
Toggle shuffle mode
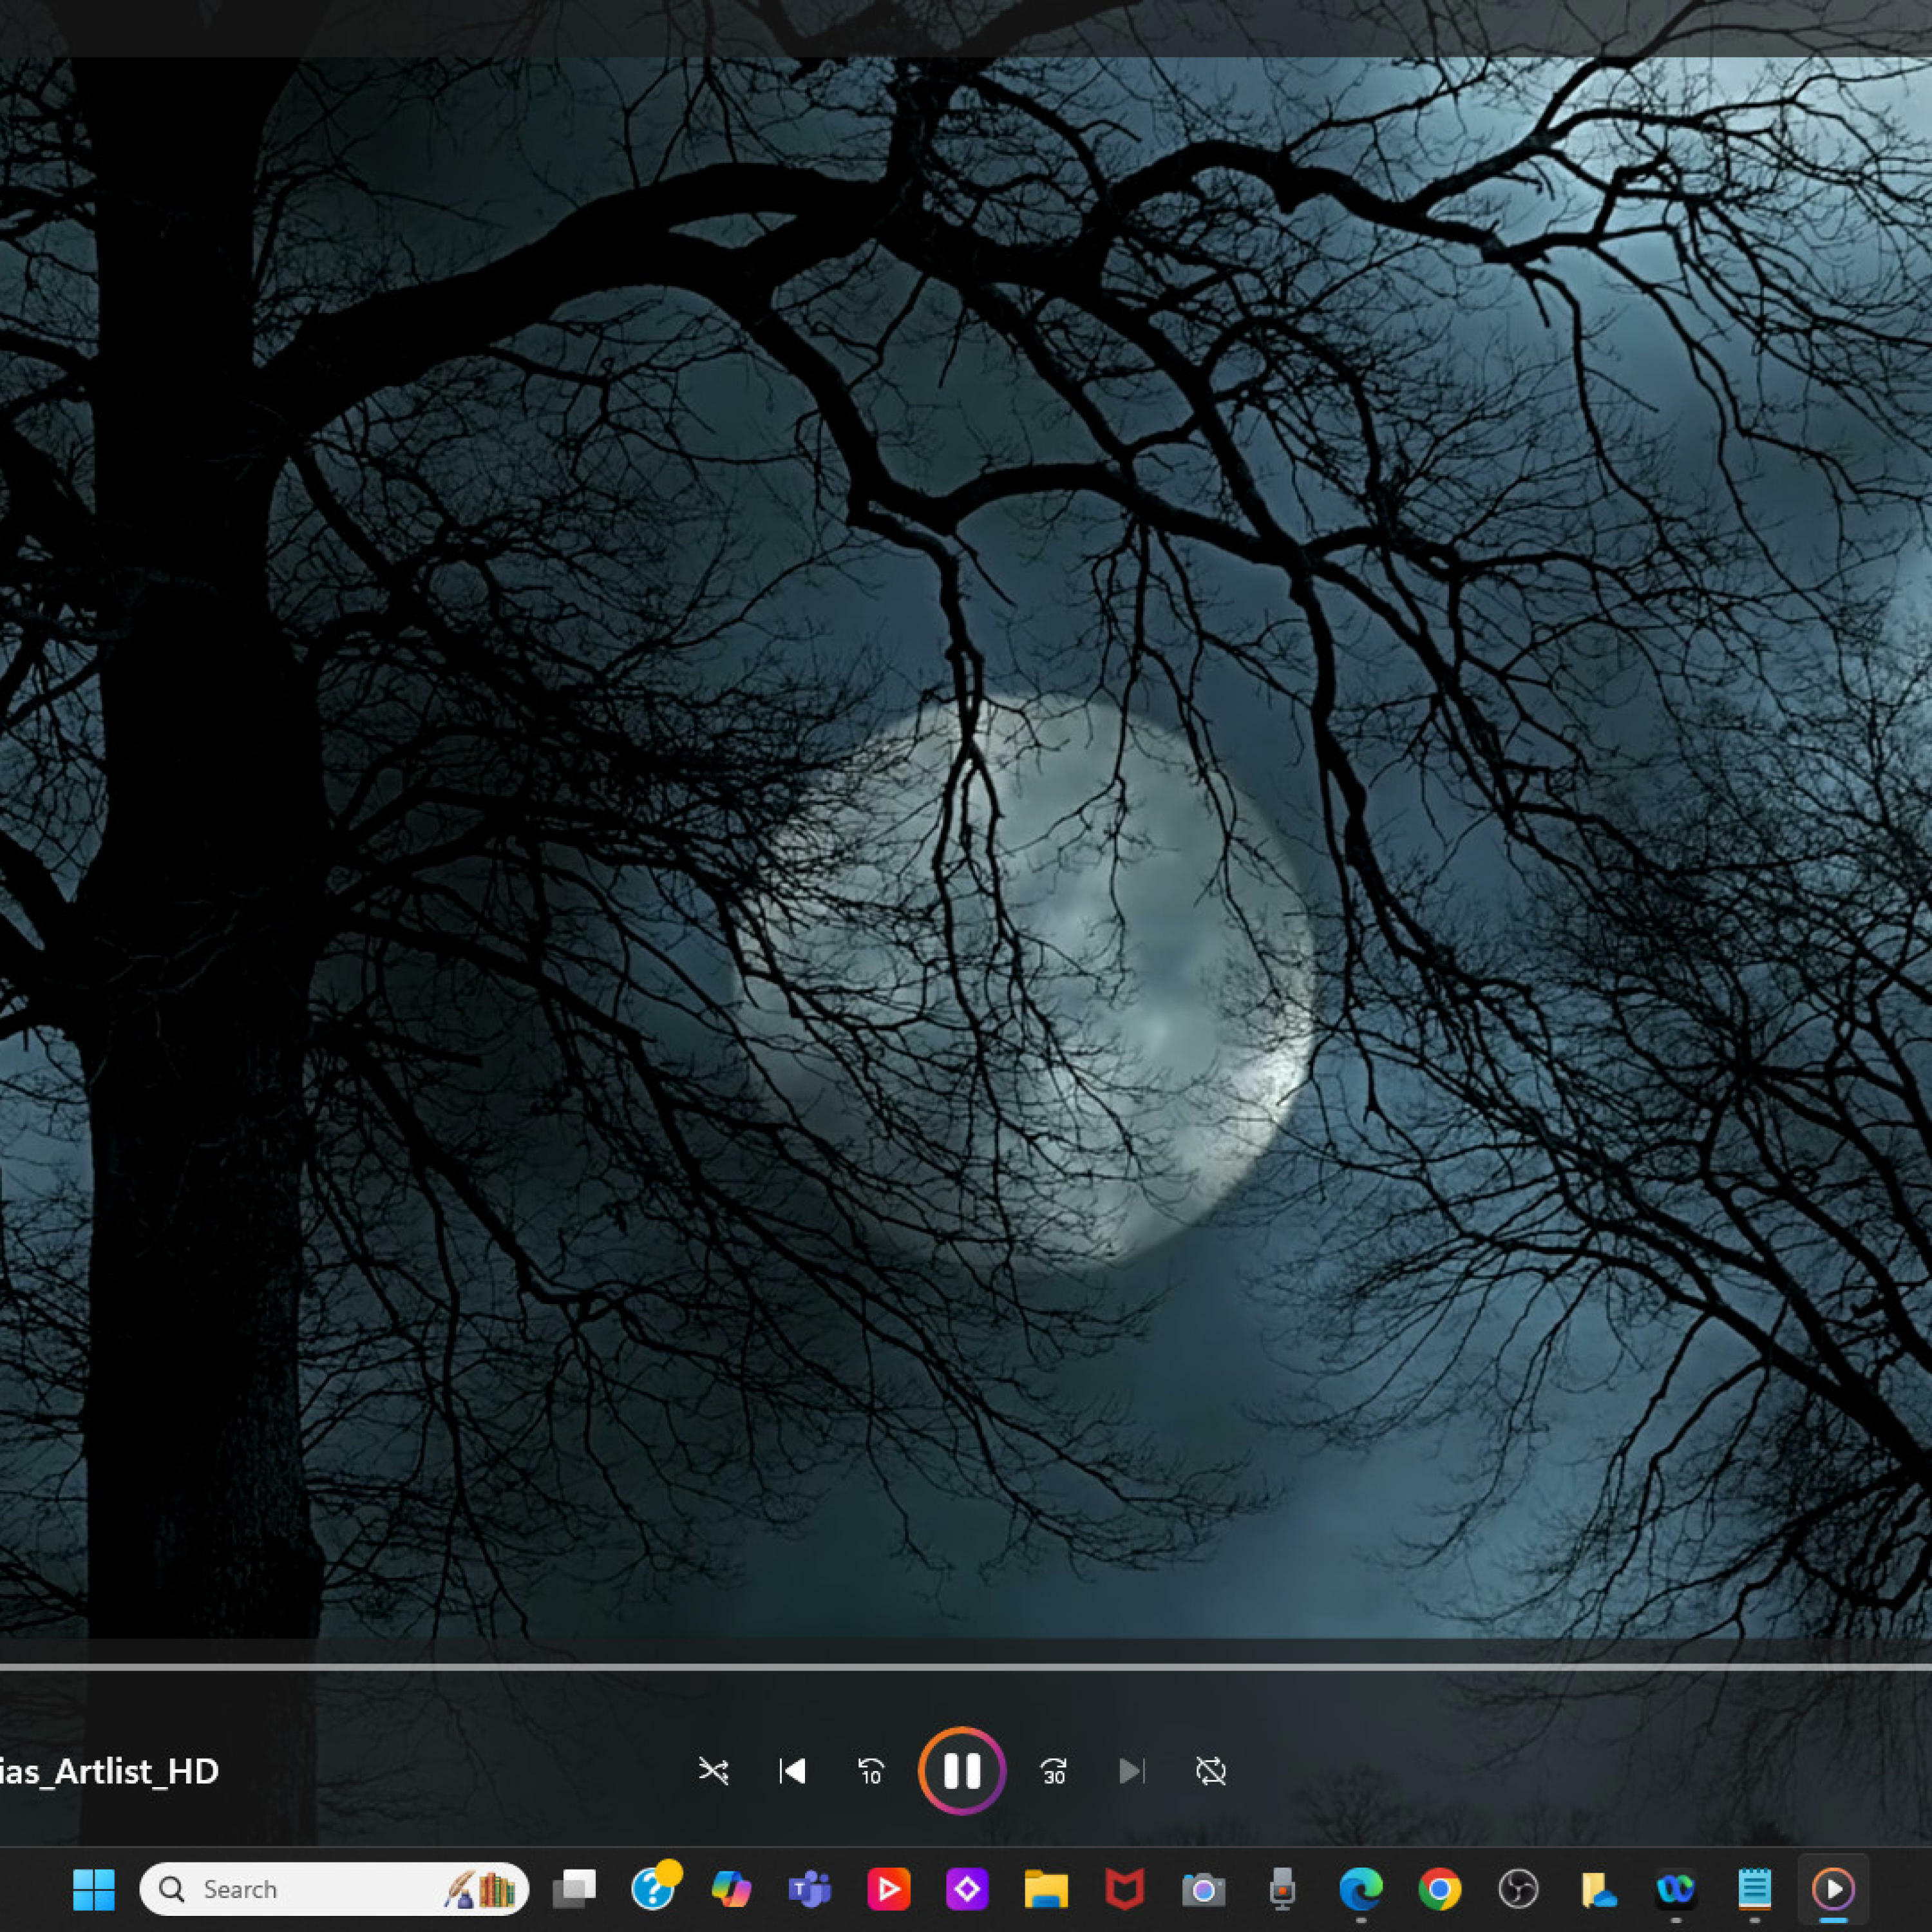(713, 1771)
